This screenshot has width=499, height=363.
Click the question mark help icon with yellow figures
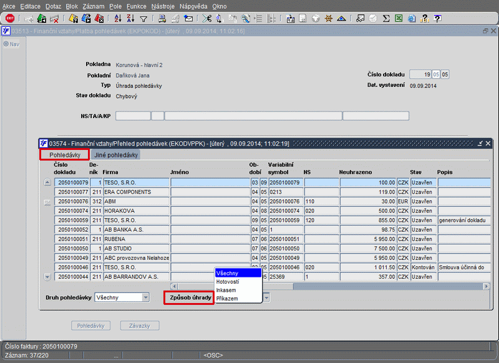(x=424, y=19)
